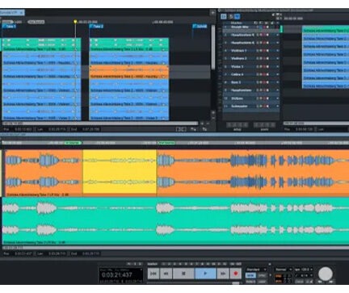
Task: Toggle Punch mode in transport
Action: [x=250, y=282]
